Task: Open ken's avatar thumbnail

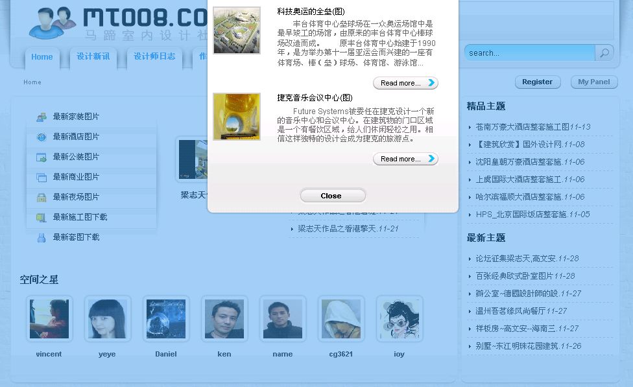Action: tap(224, 319)
